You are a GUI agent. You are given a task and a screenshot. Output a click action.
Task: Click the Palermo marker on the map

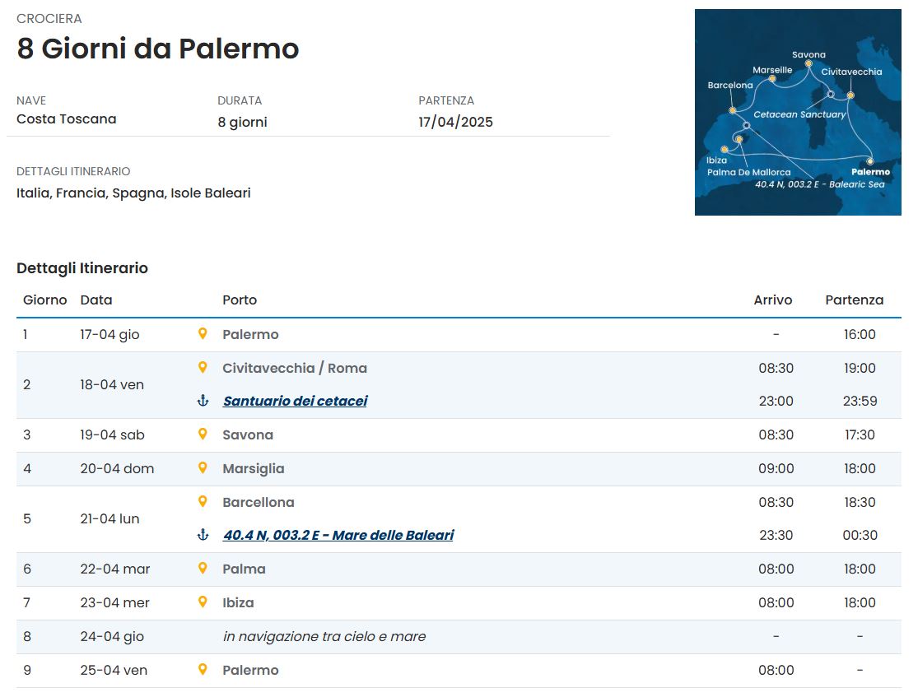click(x=870, y=161)
